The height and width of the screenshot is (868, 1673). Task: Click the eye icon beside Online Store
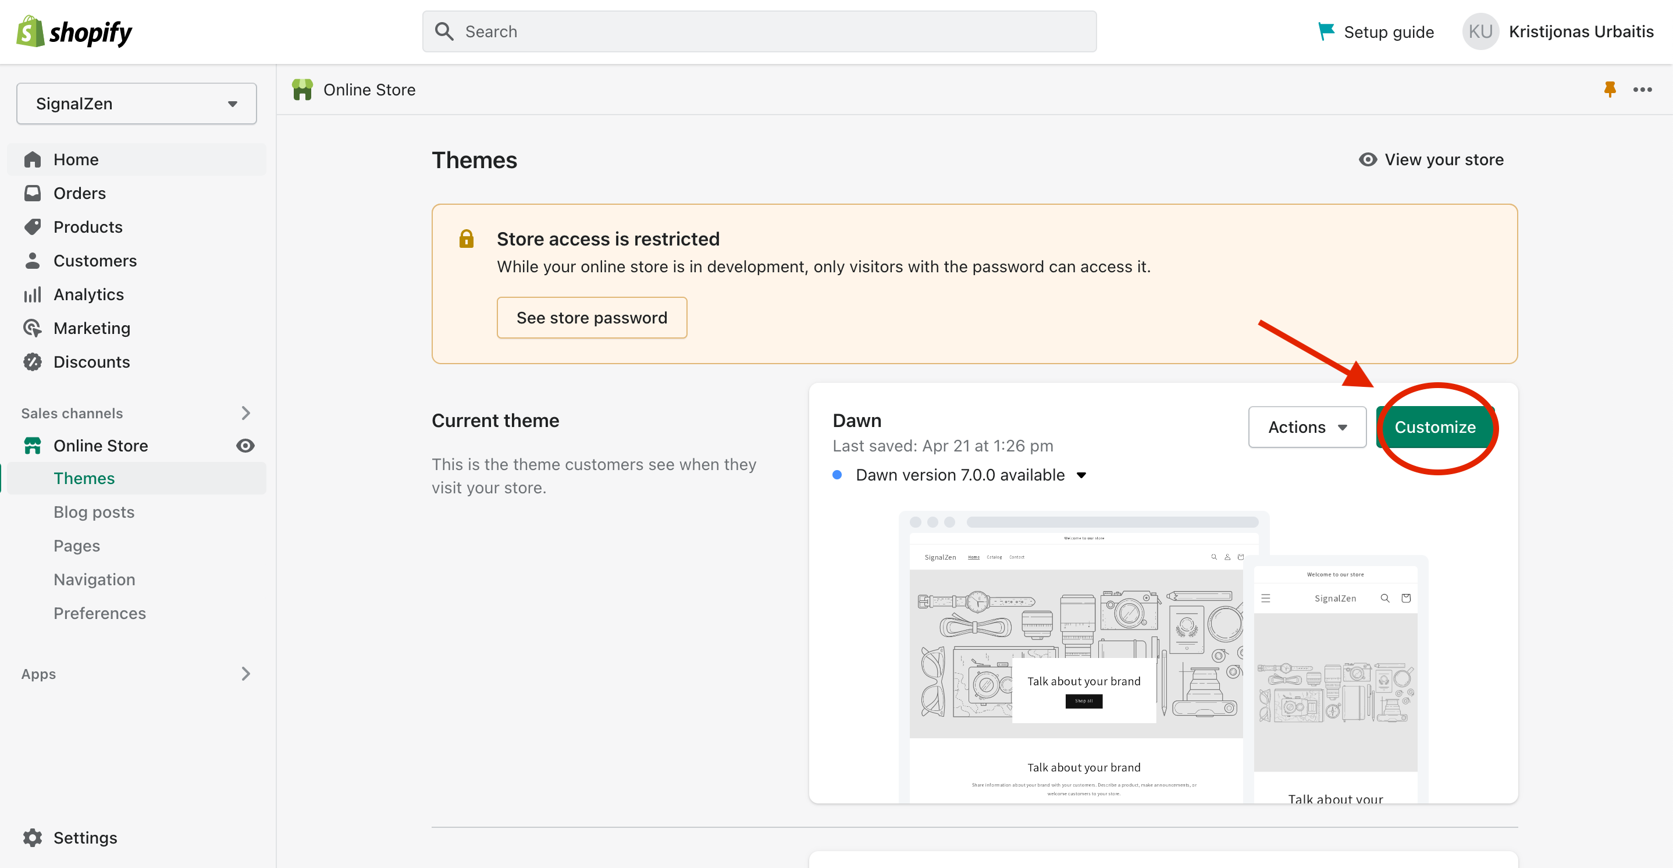coord(245,445)
